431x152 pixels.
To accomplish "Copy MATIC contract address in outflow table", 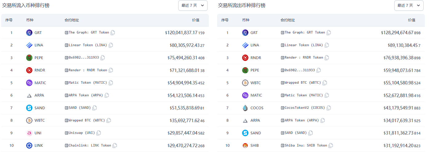I will pos(327,95).
